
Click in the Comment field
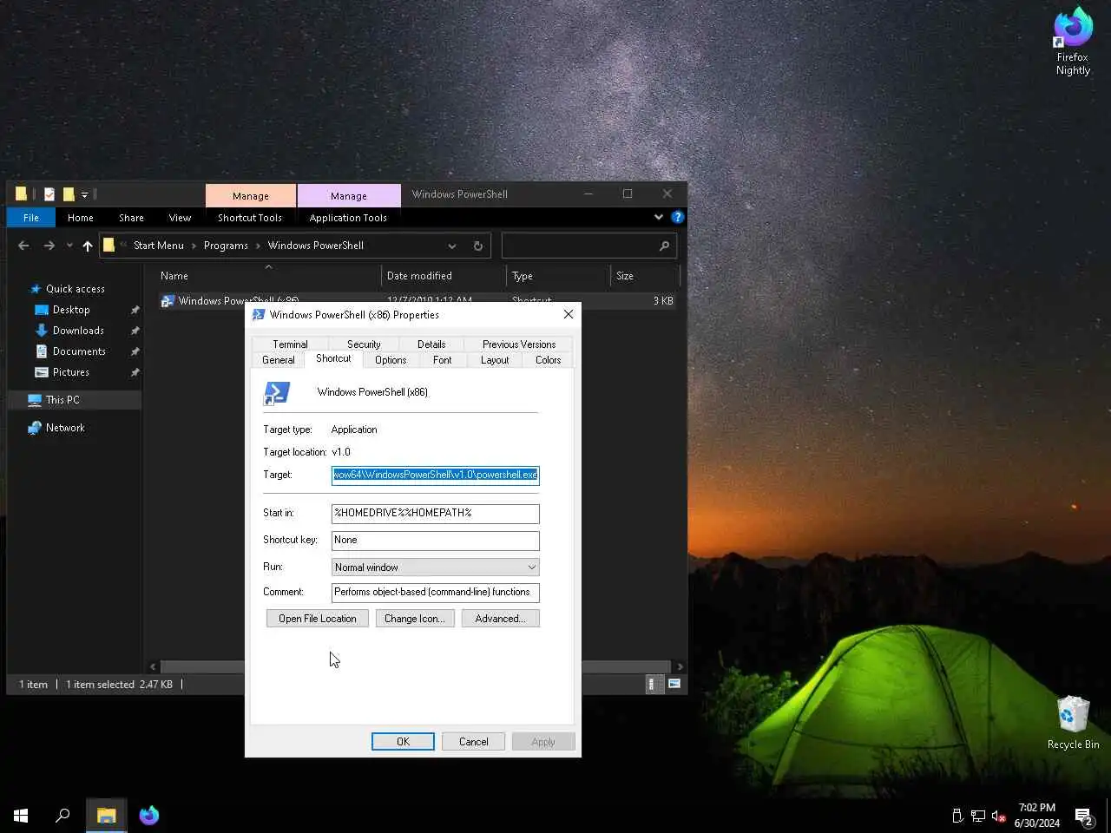pos(435,592)
